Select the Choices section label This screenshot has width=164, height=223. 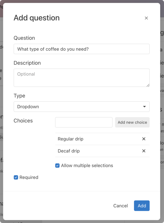23,121
